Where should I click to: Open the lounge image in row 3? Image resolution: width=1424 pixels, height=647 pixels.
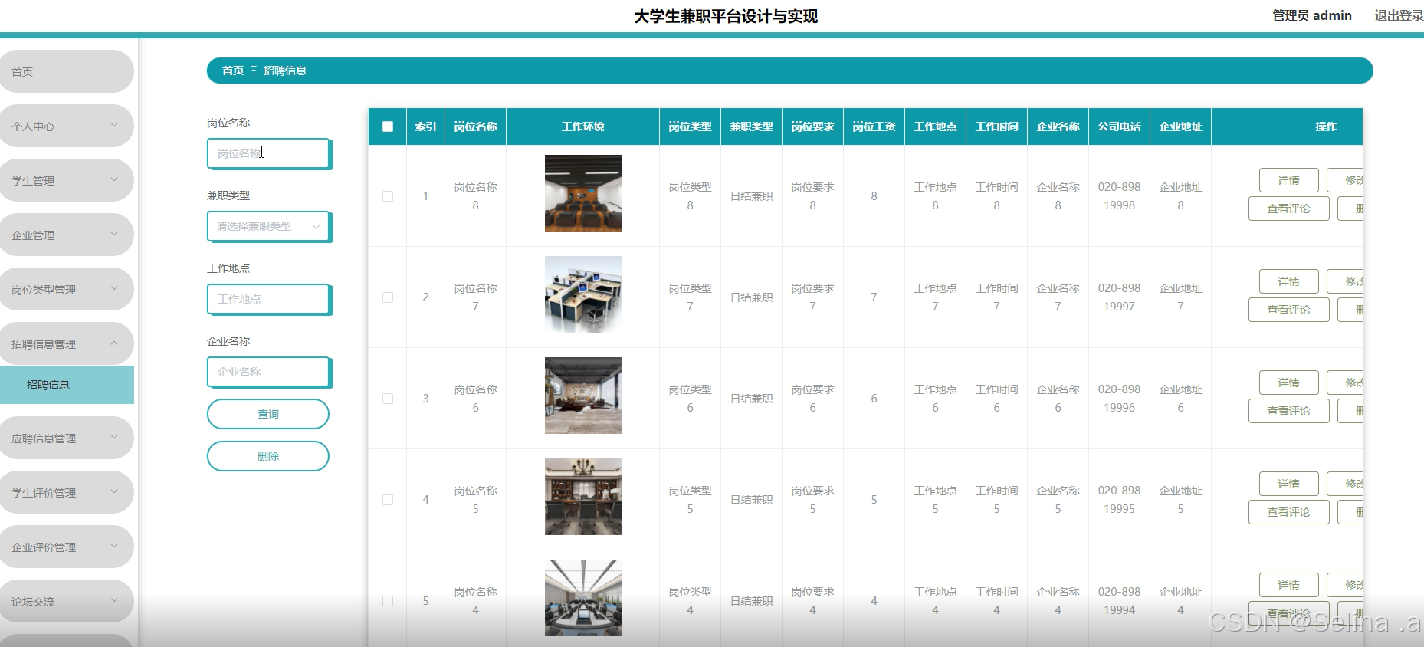pos(583,396)
